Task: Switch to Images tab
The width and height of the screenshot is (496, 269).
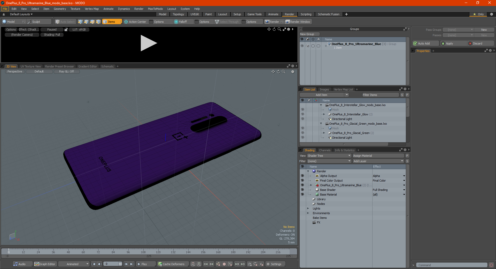Action: [324, 89]
